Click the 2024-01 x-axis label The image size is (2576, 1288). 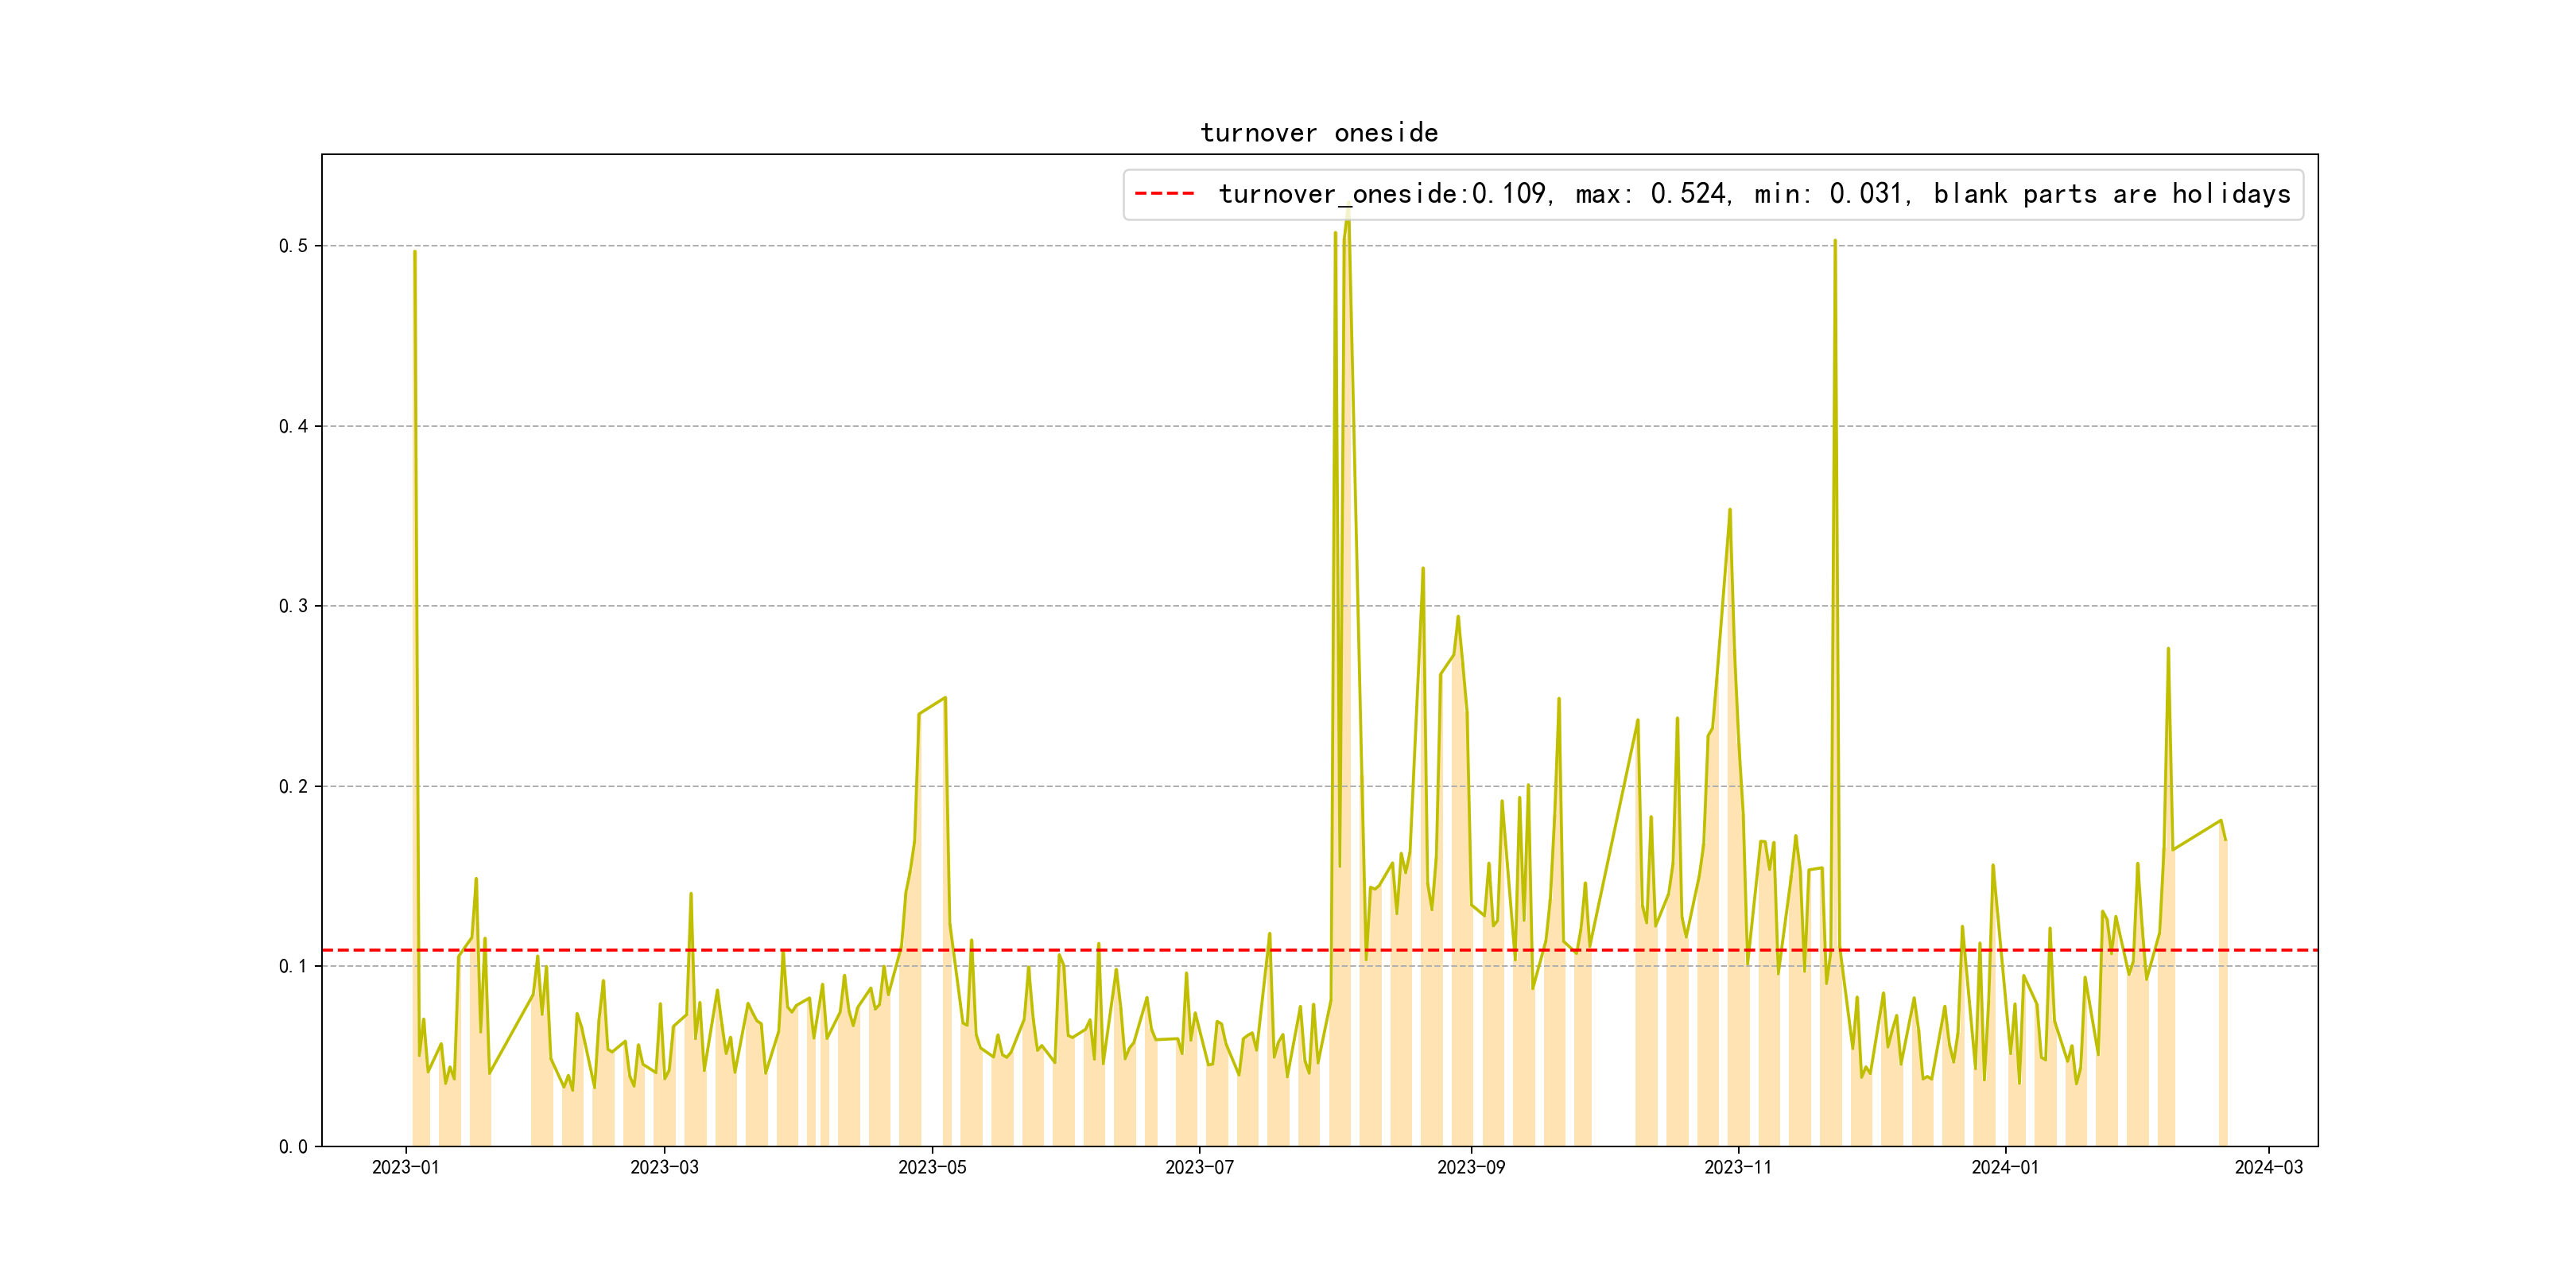(x=2004, y=1167)
